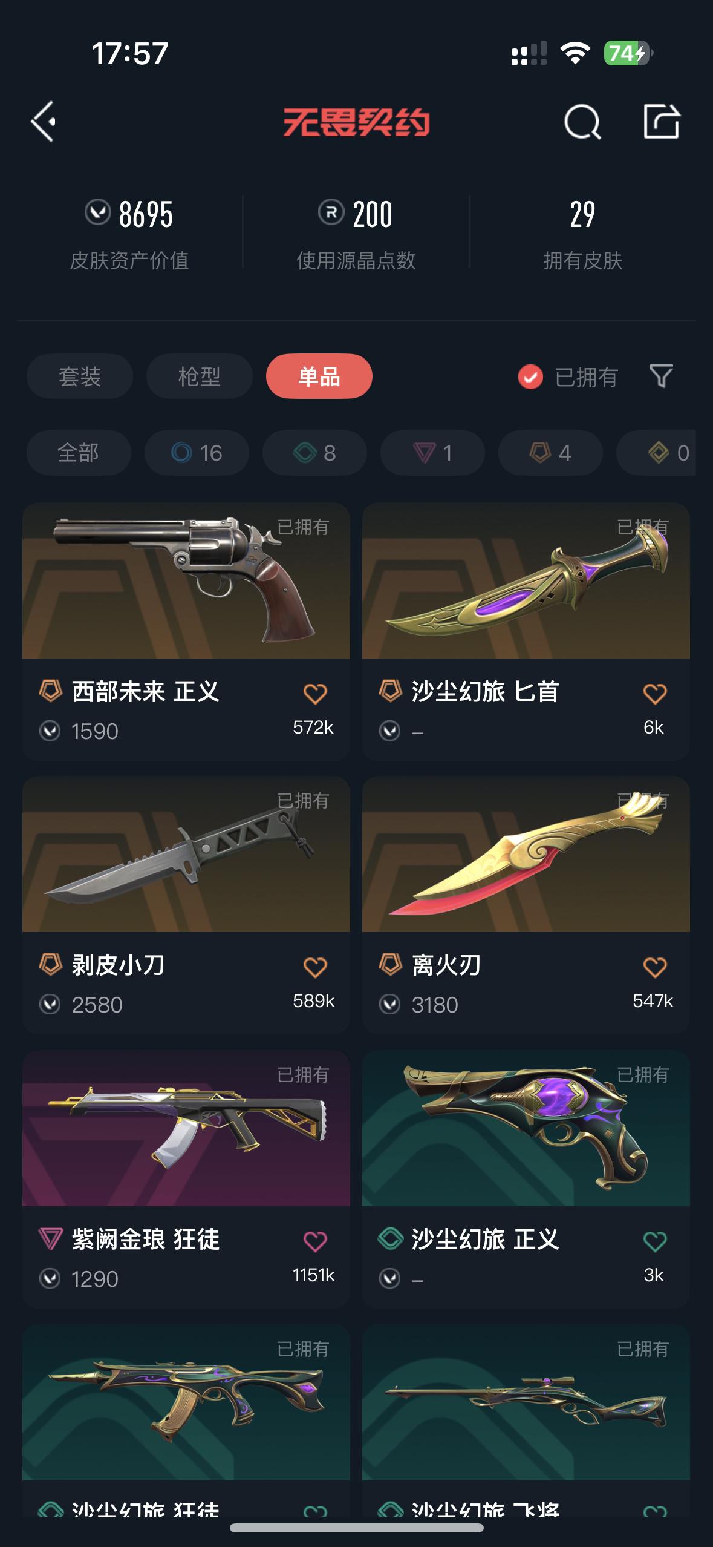Open the search magnifier icon

582,122
